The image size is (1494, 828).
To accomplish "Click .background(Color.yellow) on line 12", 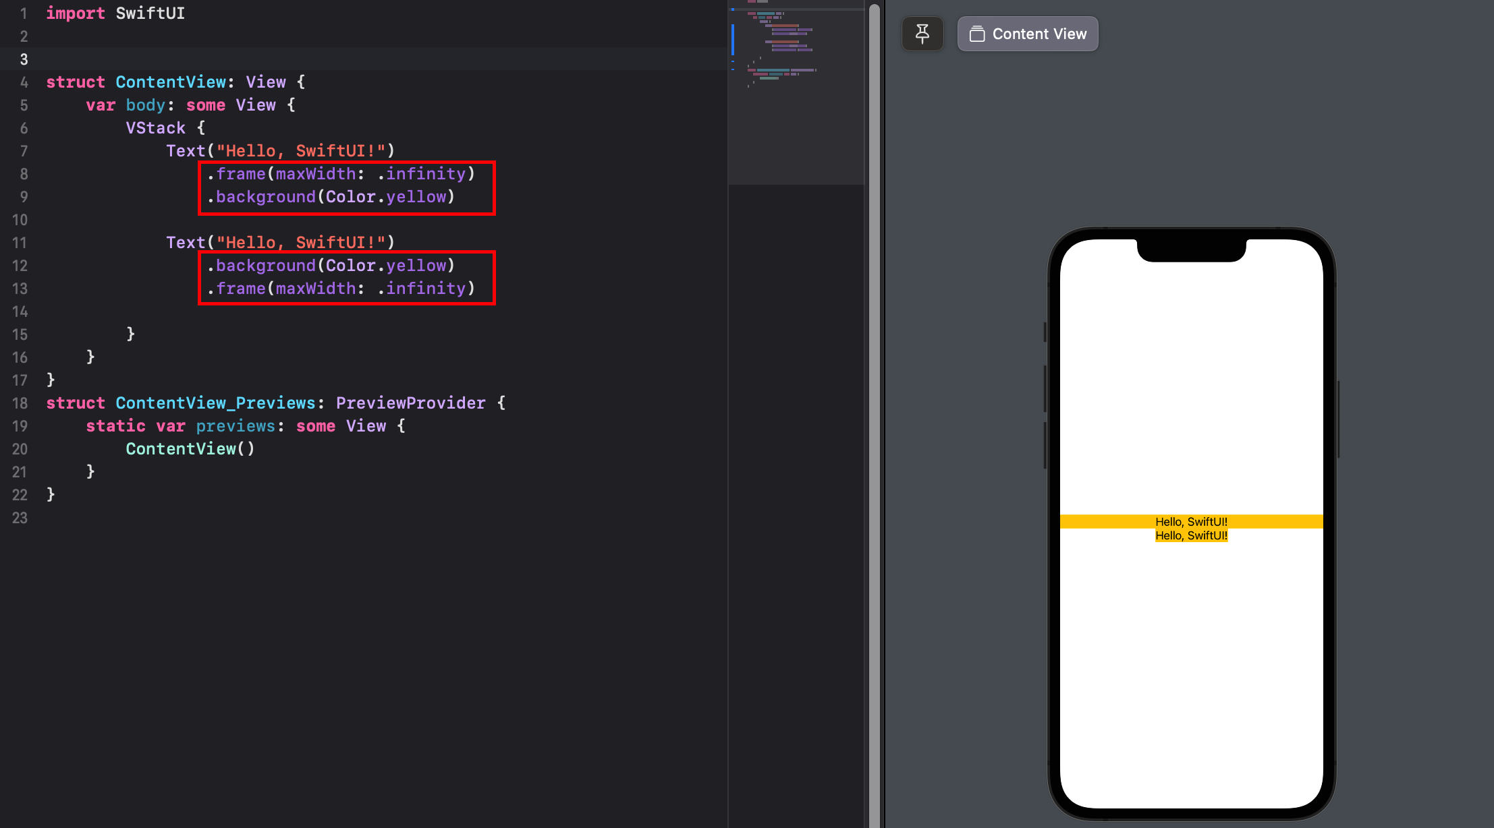I will (x=331, y=266).
